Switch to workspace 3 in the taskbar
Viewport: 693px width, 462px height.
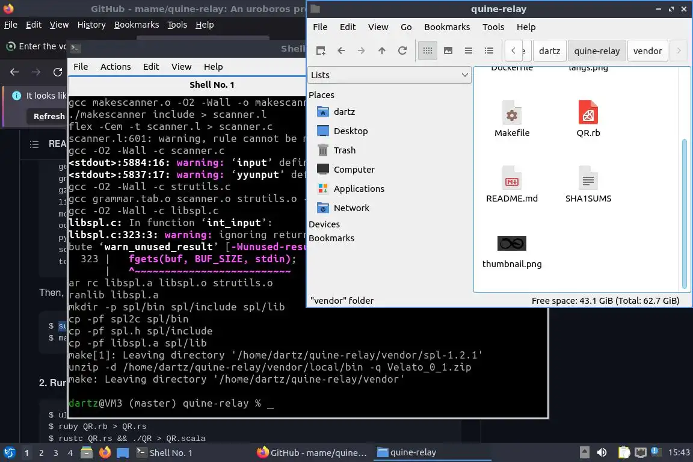(56, 453)
